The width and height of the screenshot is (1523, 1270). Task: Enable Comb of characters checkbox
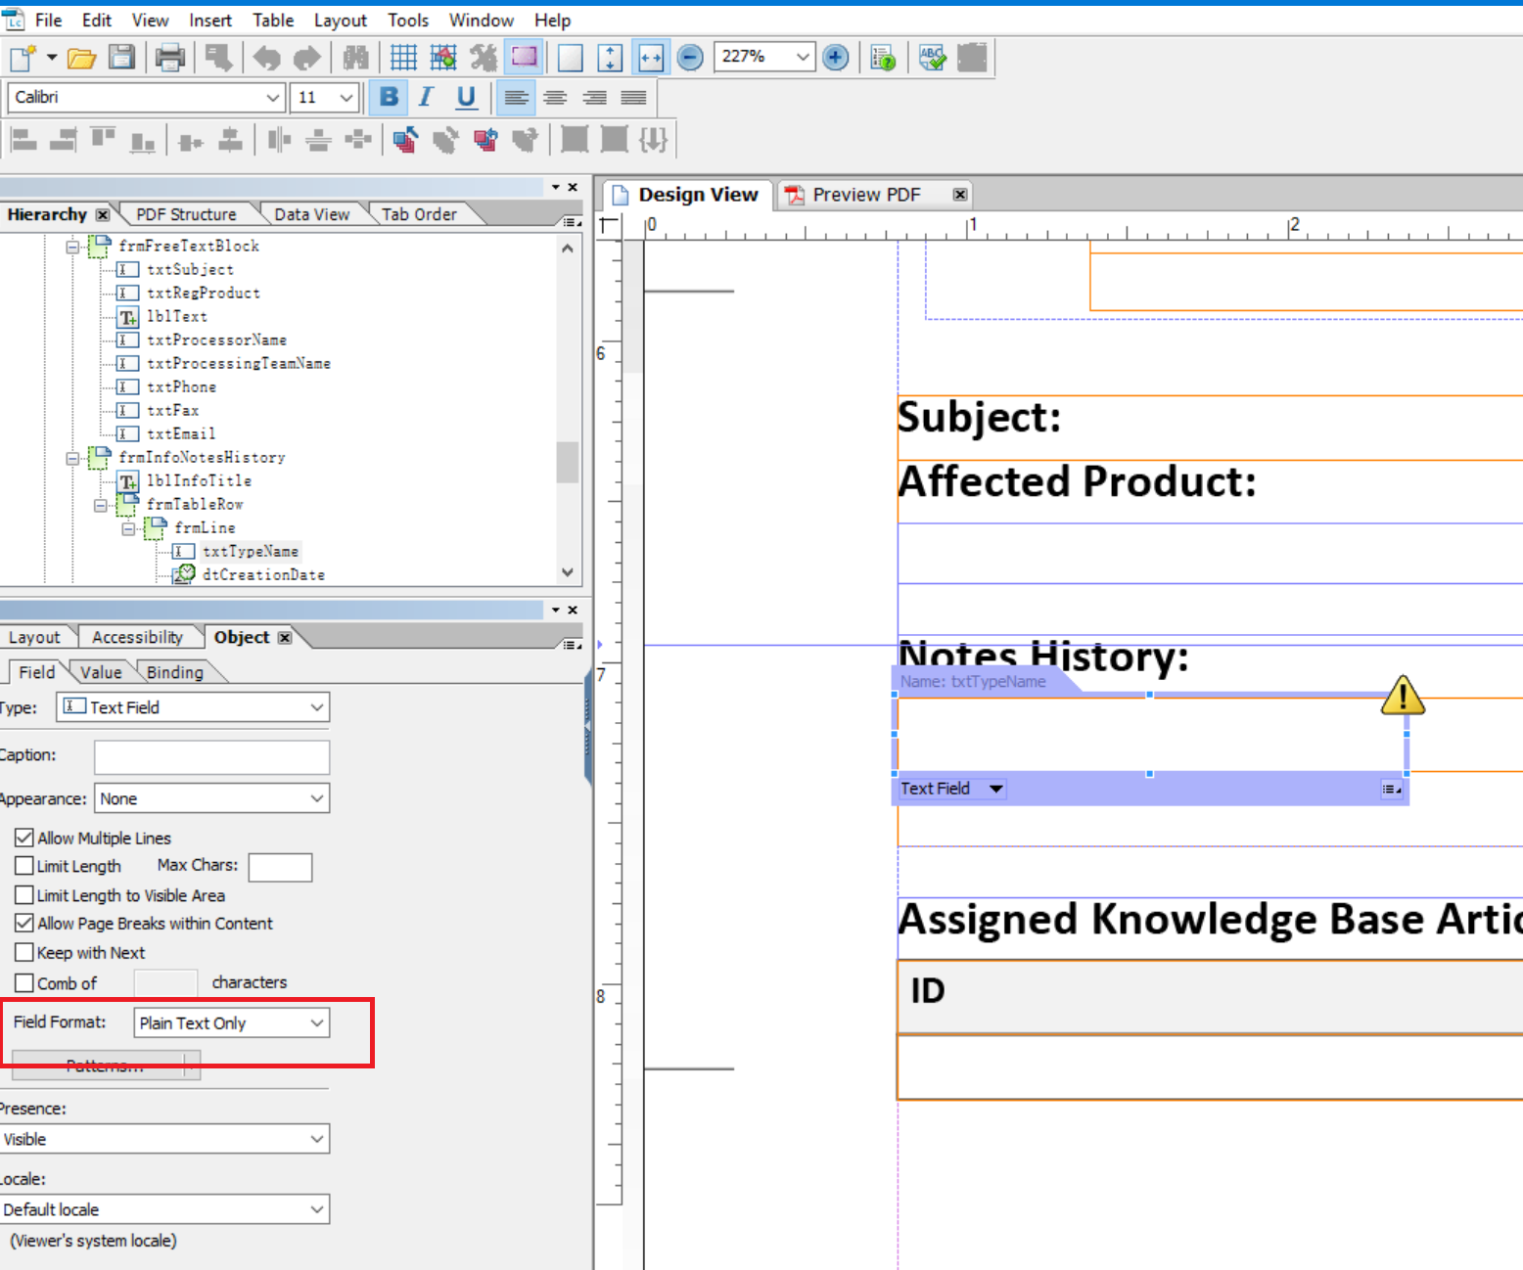pyautogui.click(x=24, y=982)
